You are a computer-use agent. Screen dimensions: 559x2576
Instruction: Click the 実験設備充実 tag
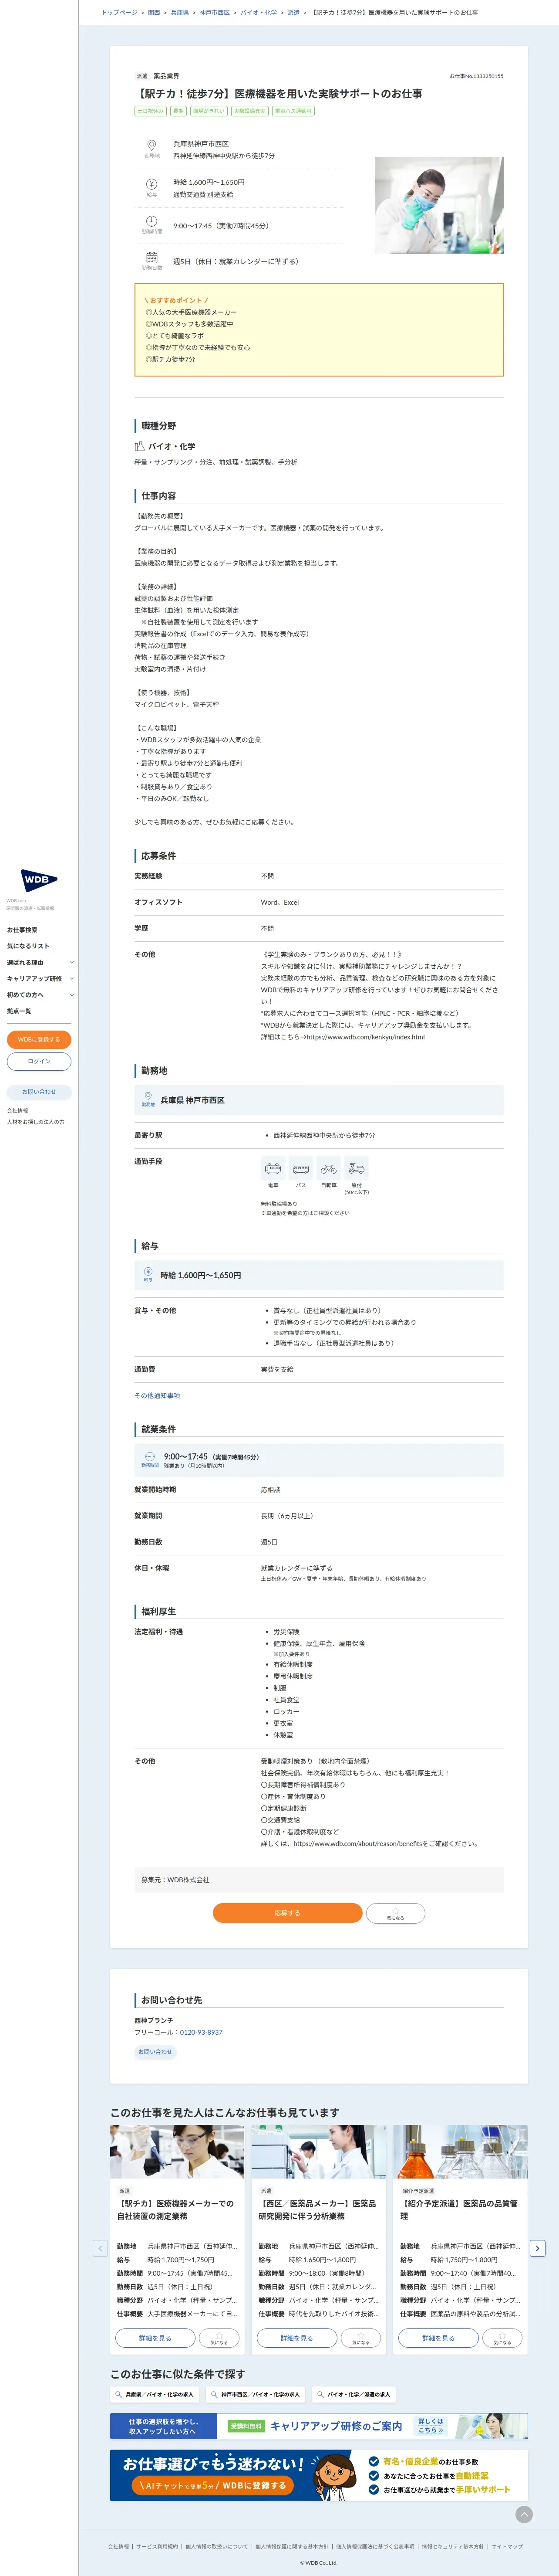point(249,111)
